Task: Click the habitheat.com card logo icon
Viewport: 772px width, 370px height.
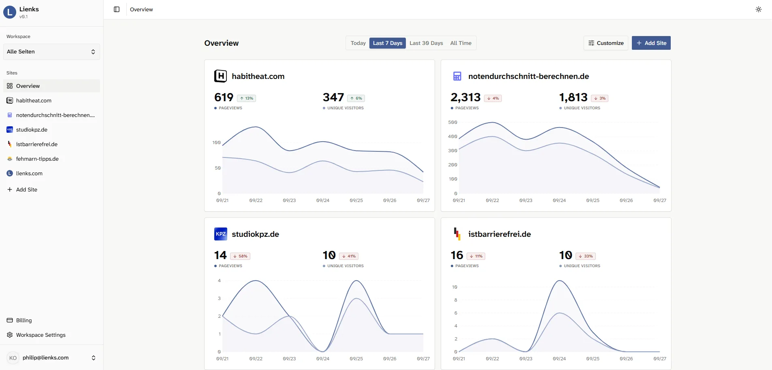Action: pos(221,76)
